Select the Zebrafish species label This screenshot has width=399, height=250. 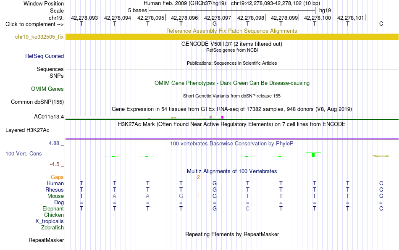[x=52, y=227]
